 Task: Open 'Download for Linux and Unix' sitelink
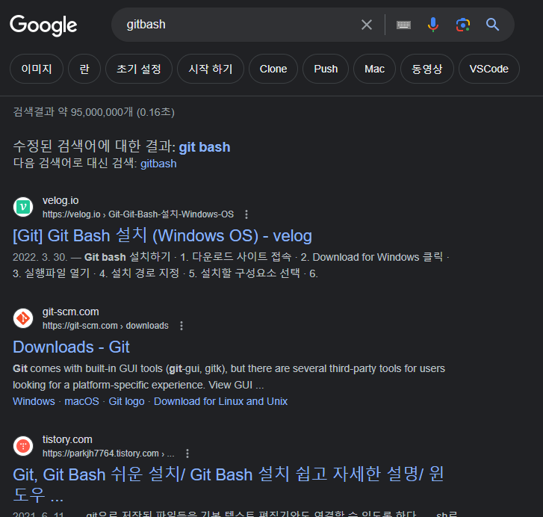click(x=220, y=401)
